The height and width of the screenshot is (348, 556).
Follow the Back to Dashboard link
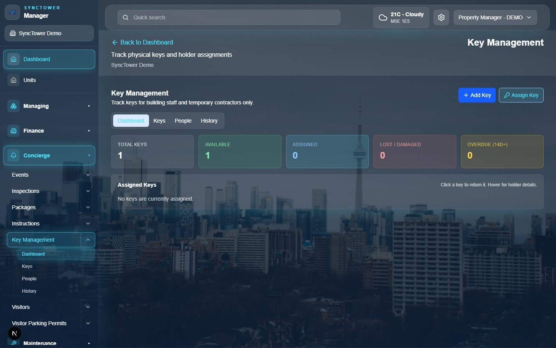[142, 43]
